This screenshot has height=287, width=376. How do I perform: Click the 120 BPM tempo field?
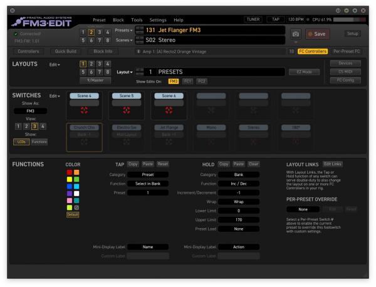pyautogui.click(x=296, y=19)
